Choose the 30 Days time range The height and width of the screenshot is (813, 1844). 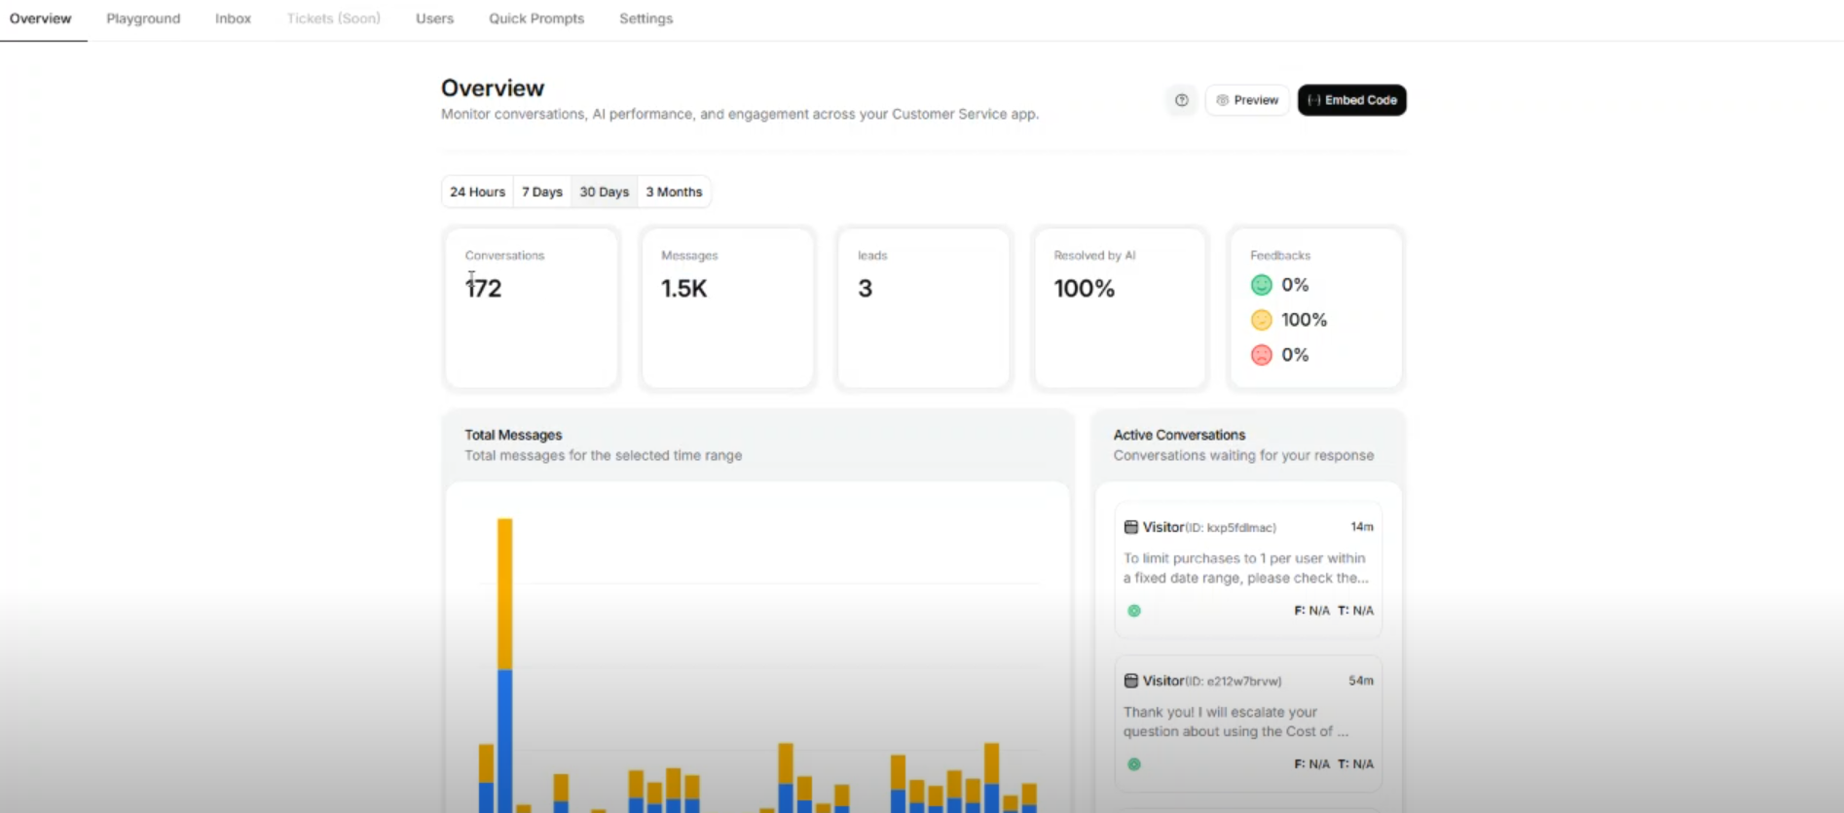(x=604, y=192)
